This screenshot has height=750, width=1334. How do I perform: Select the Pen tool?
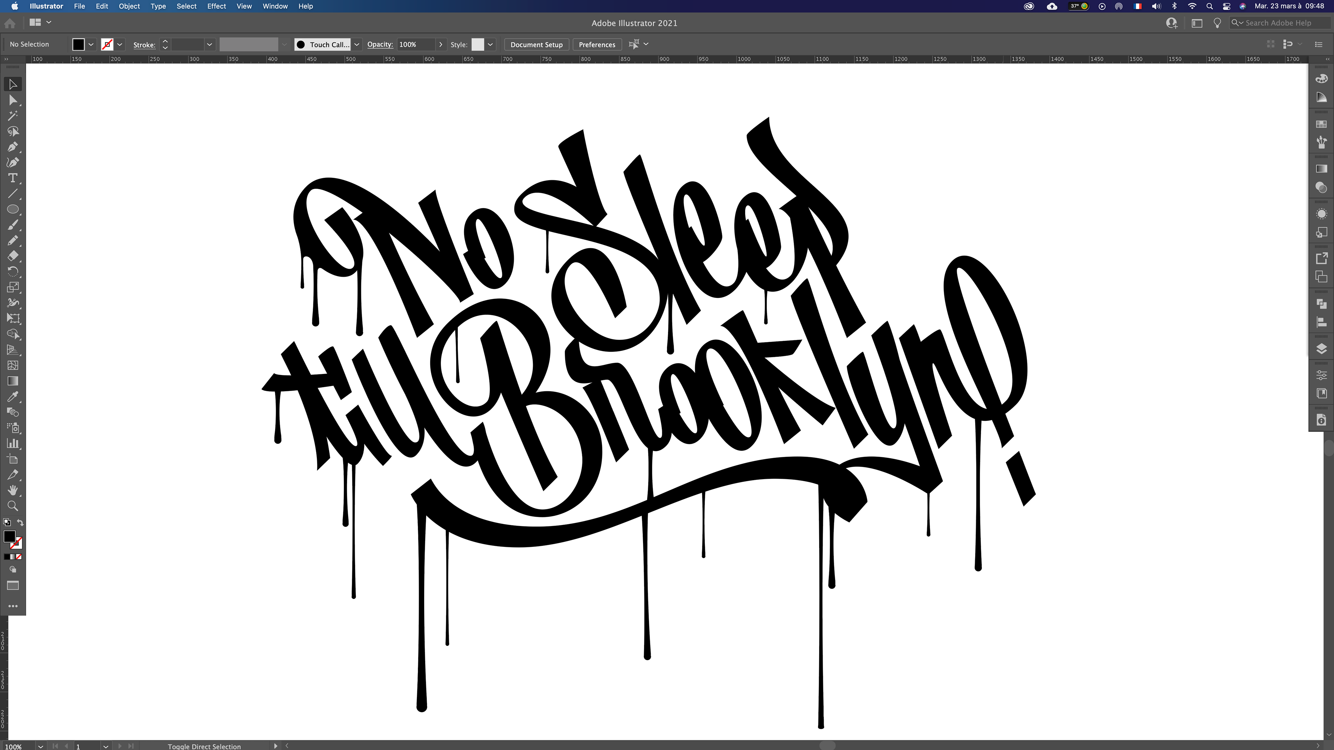coord(13,147)
